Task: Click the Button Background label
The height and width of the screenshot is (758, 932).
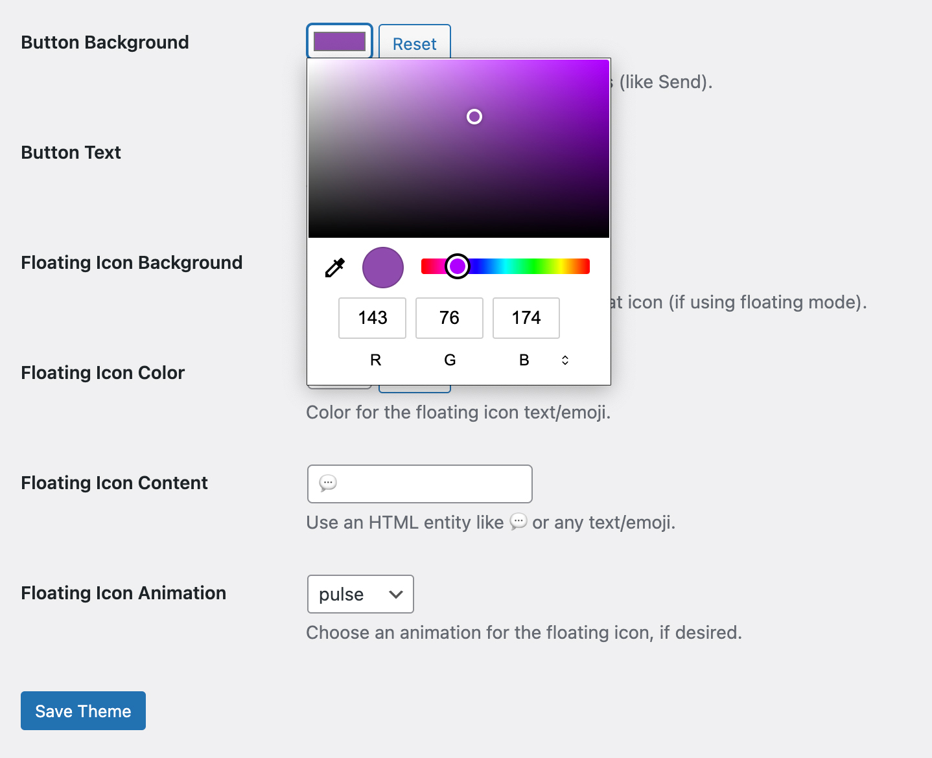Action: [105, 43]
